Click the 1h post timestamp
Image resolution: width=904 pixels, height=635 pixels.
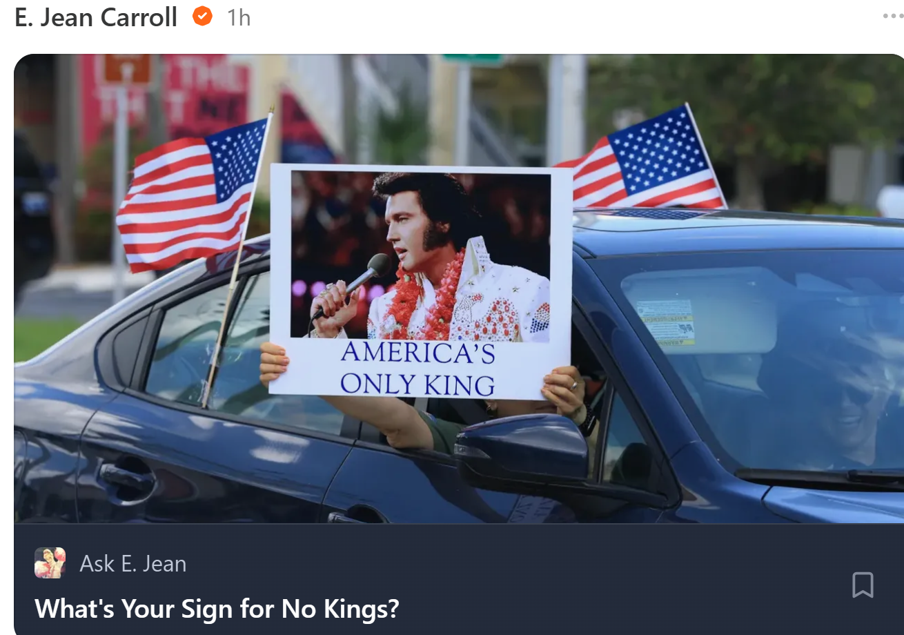[x=239, y=18]
